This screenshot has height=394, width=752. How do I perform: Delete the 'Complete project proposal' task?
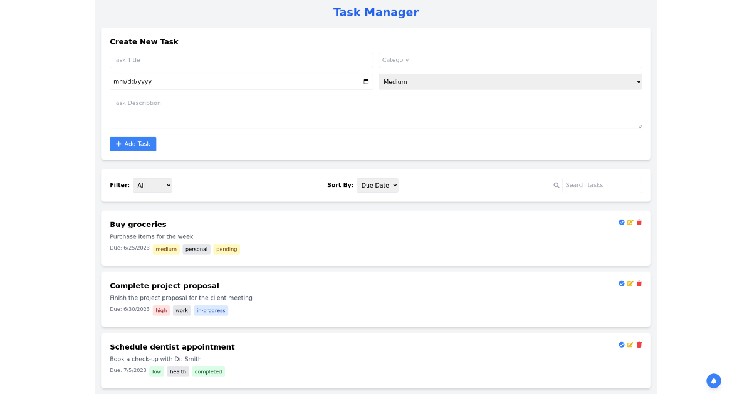point(639,283)
